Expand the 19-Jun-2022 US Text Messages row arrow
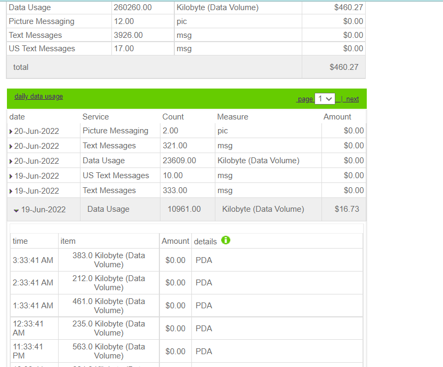The height and width of the screenshot is (367, 443). [11, 176]
